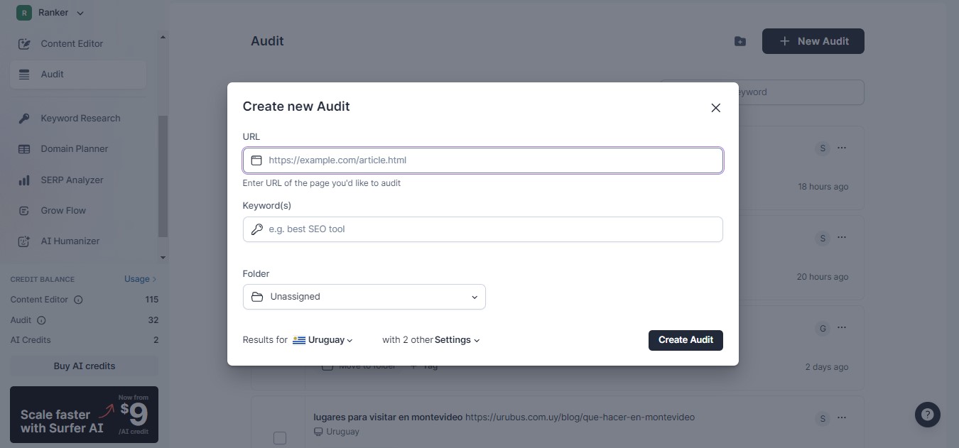Viewport: 959px width, 448px height.
Task: Open three-dot menu for 2 days ago audit
Action: pos(842,328)
